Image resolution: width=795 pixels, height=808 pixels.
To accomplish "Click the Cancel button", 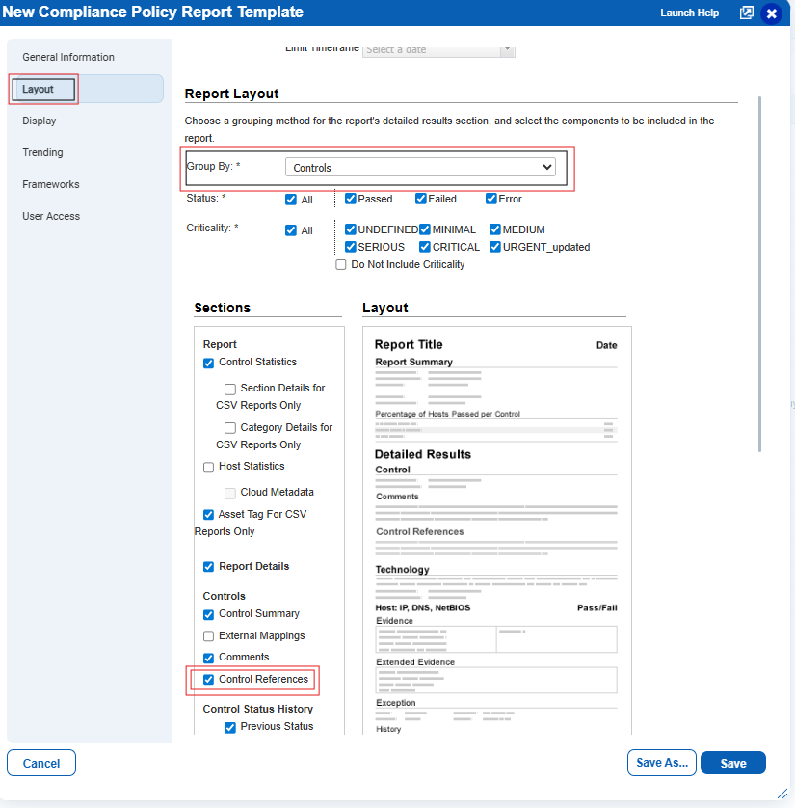I will [x=41, y=763].
